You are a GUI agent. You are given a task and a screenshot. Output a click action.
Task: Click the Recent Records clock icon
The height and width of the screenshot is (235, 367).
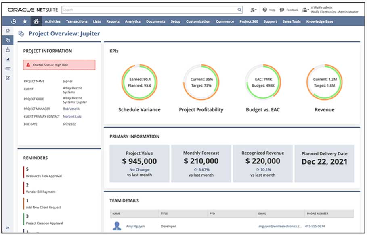coord(13,21)
